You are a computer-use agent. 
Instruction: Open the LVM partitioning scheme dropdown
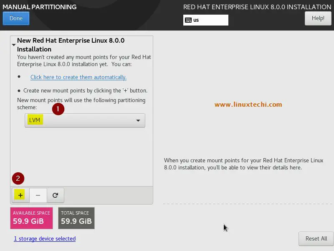coord(85,120)
